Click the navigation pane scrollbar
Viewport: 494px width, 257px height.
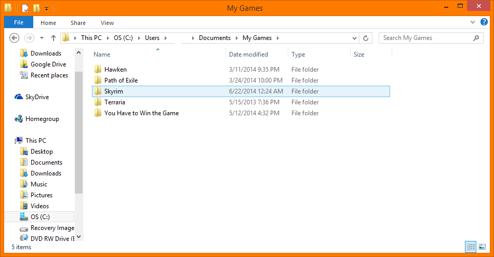tap(78, 130)
